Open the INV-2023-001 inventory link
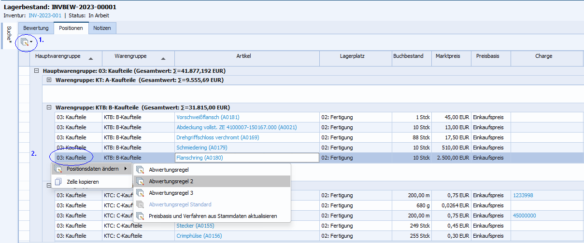584x243 pixels. [x=45, y=15]
